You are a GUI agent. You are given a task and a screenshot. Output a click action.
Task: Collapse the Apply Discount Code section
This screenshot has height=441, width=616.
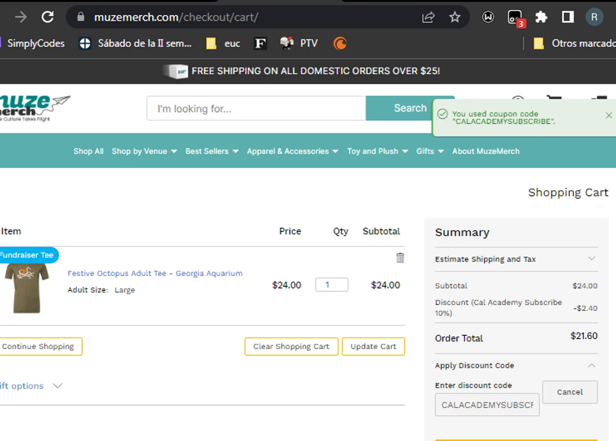[591, 366]
